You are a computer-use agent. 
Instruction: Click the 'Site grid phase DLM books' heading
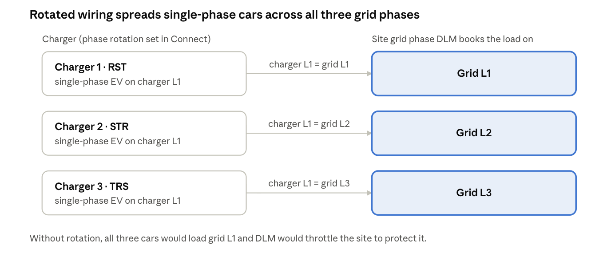(452, 39)
